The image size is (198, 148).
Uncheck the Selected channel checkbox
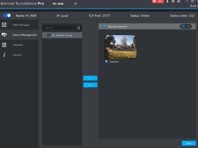105,26
